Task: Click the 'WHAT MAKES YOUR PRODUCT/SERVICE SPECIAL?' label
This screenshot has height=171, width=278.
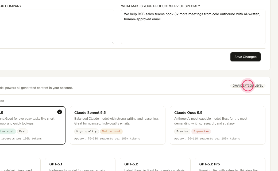Action: [160, 6]
